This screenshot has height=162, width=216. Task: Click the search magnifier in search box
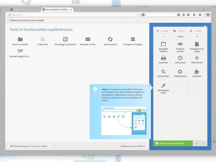tap(179, 15)
